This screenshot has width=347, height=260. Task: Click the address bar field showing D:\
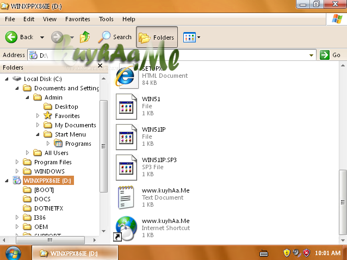pos(171,55)
